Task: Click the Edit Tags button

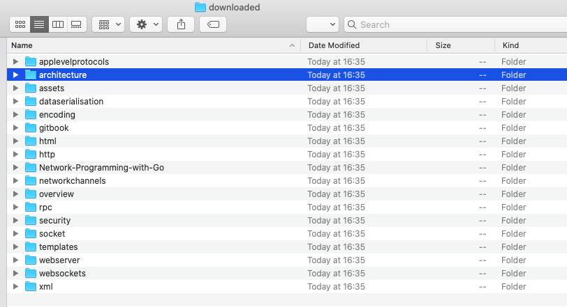Action: click(x=213, y=24)
